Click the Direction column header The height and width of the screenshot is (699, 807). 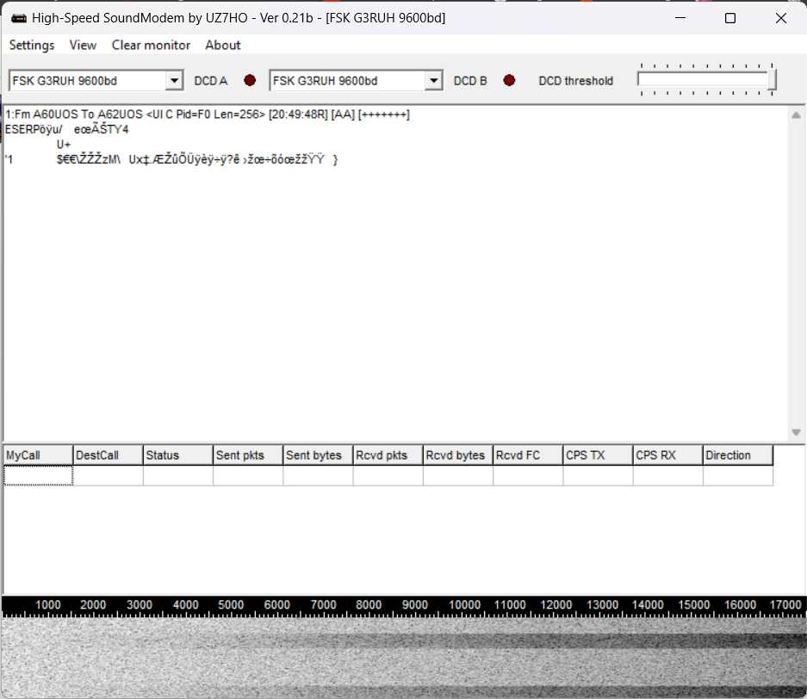tap(738, 455)
